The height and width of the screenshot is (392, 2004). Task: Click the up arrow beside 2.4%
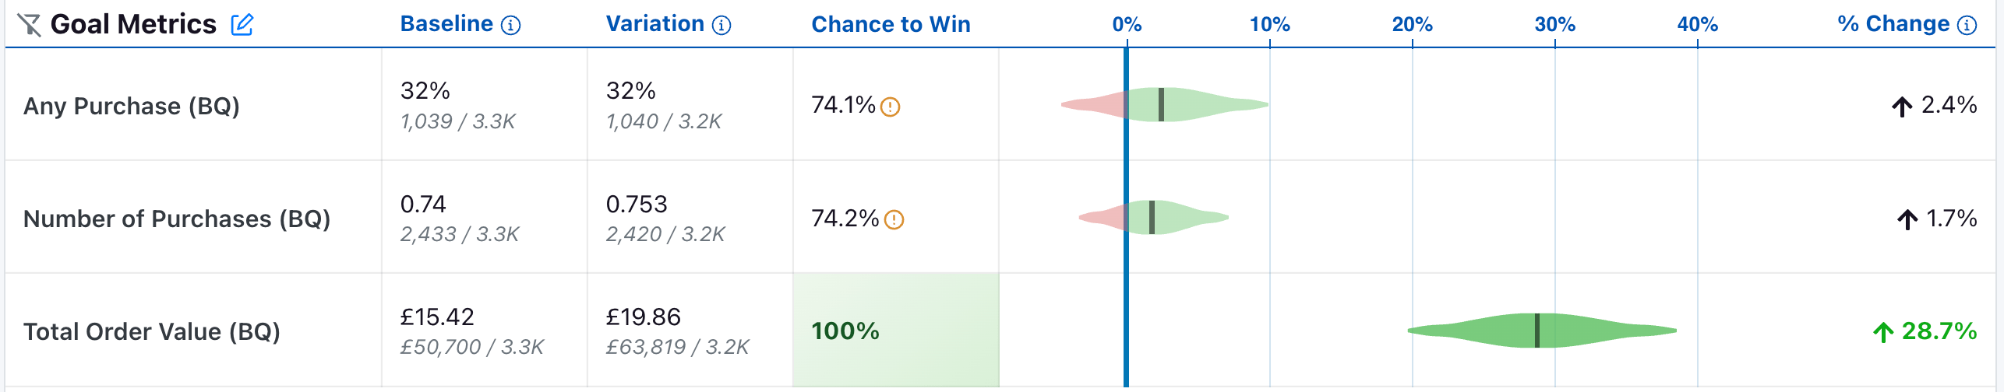[1902, 107]
